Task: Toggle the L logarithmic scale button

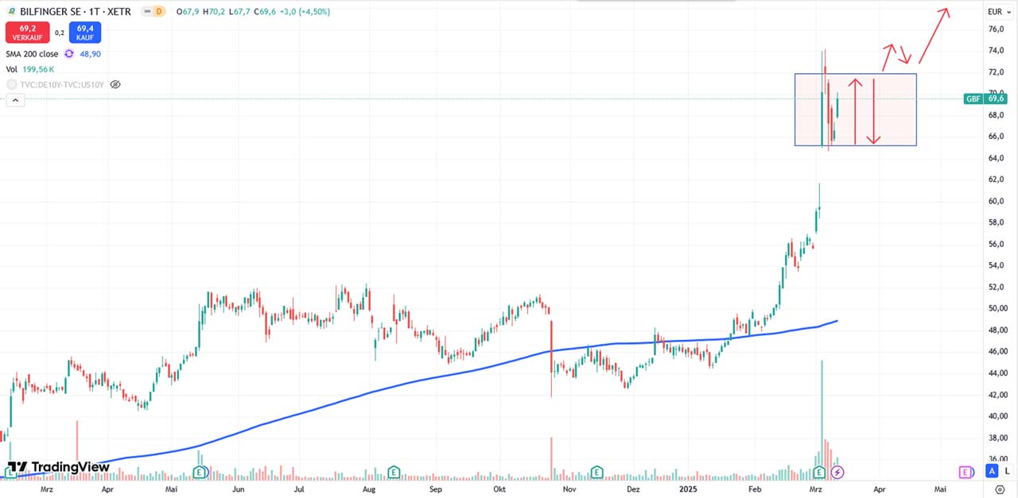Action: point(1007,471)
